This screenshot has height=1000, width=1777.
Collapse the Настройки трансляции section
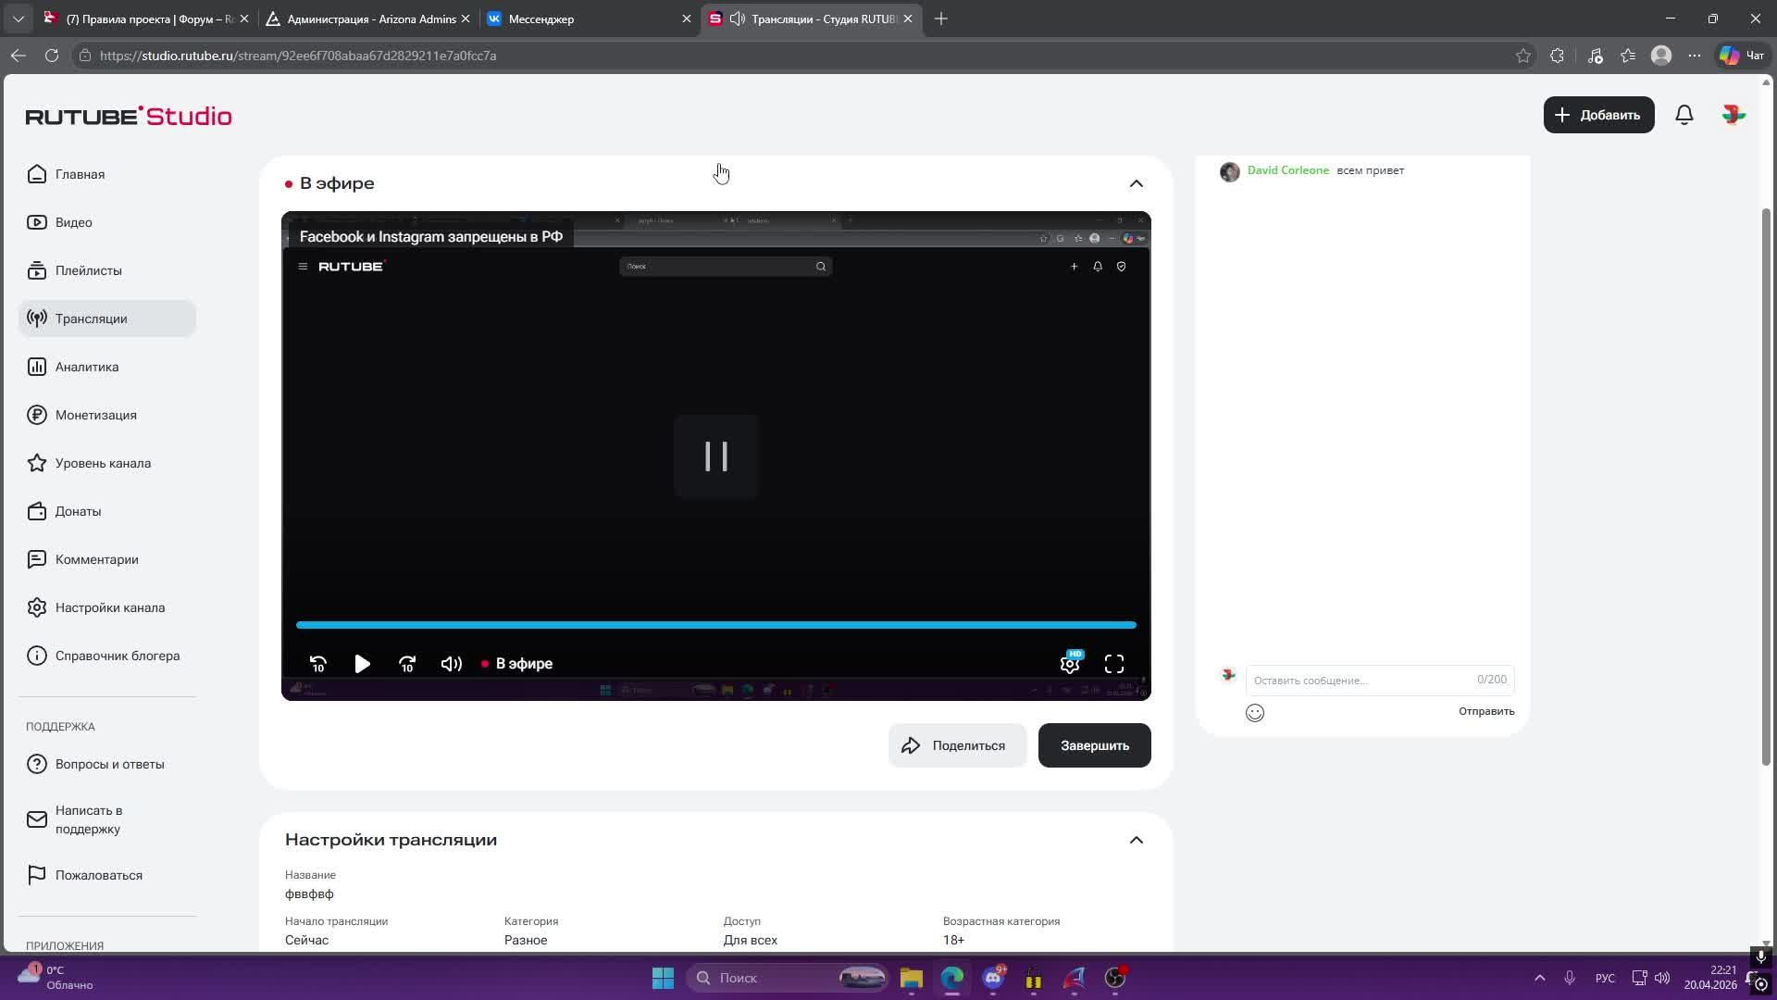pos(1137,840)
